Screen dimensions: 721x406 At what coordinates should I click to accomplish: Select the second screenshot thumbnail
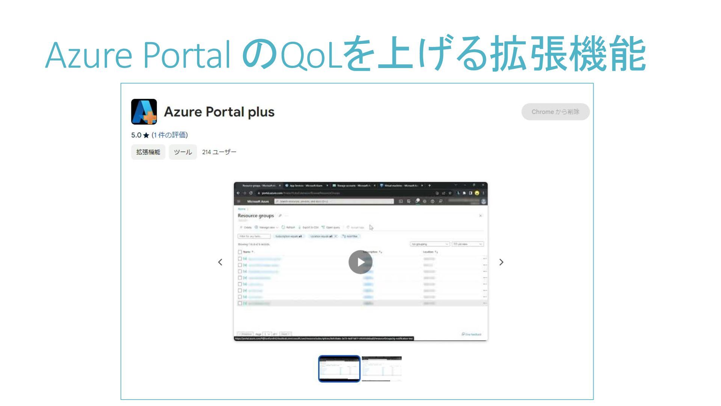pyautogui.click(x=382, y=369)
